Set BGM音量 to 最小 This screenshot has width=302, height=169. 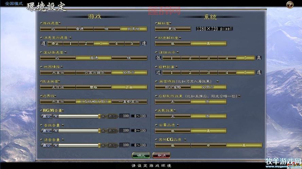[46, 116]
